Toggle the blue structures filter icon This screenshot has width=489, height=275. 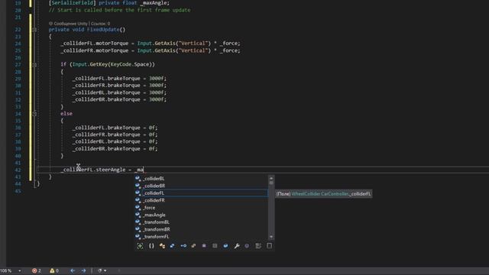point(173,246)
